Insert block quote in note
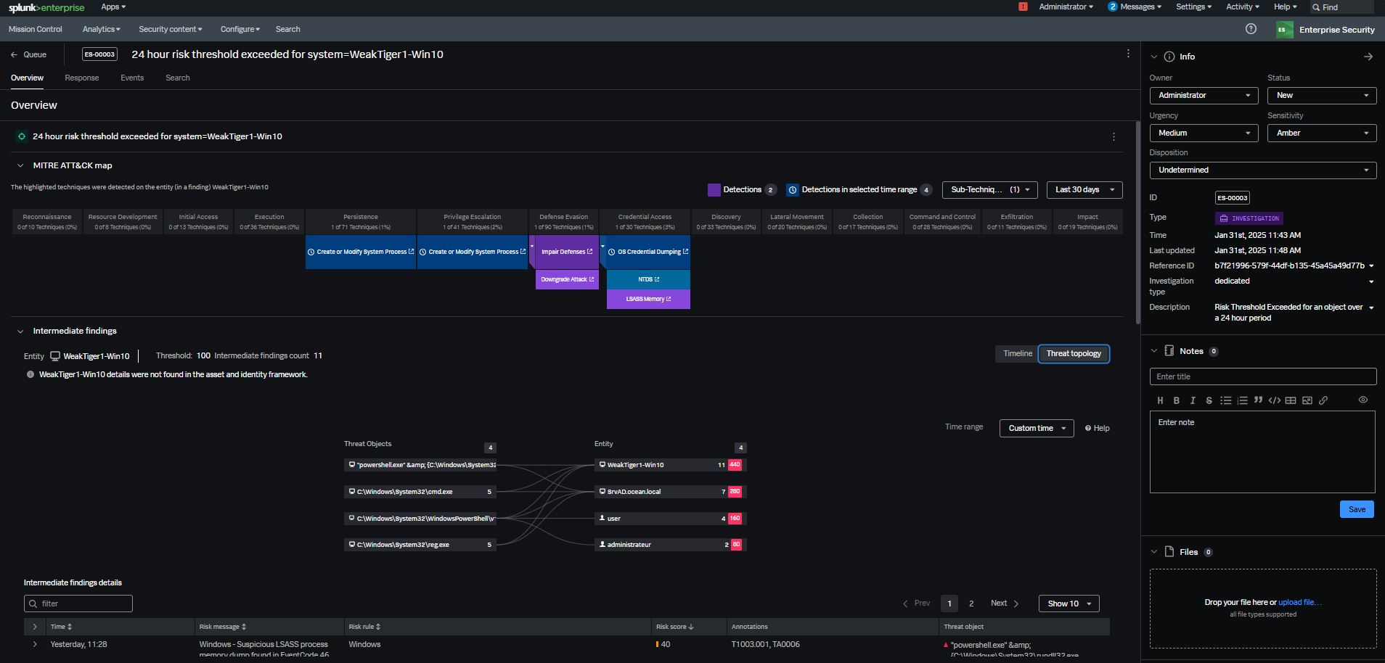 tap(1258, 400)
